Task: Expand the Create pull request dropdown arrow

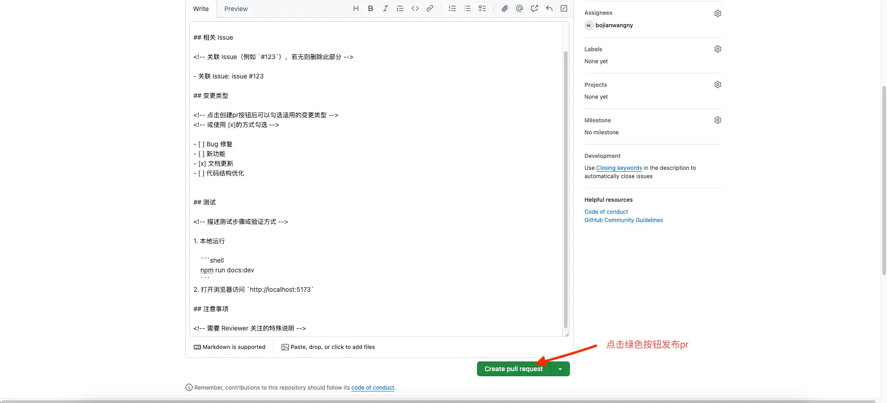Action: [560, 369]
